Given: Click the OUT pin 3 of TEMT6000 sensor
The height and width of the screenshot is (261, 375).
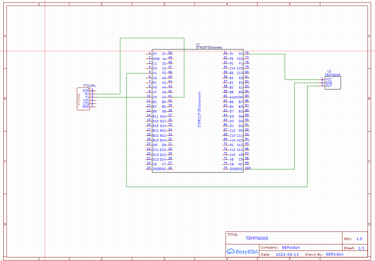Looking at the screenshot, I should (x=322, y=86).
